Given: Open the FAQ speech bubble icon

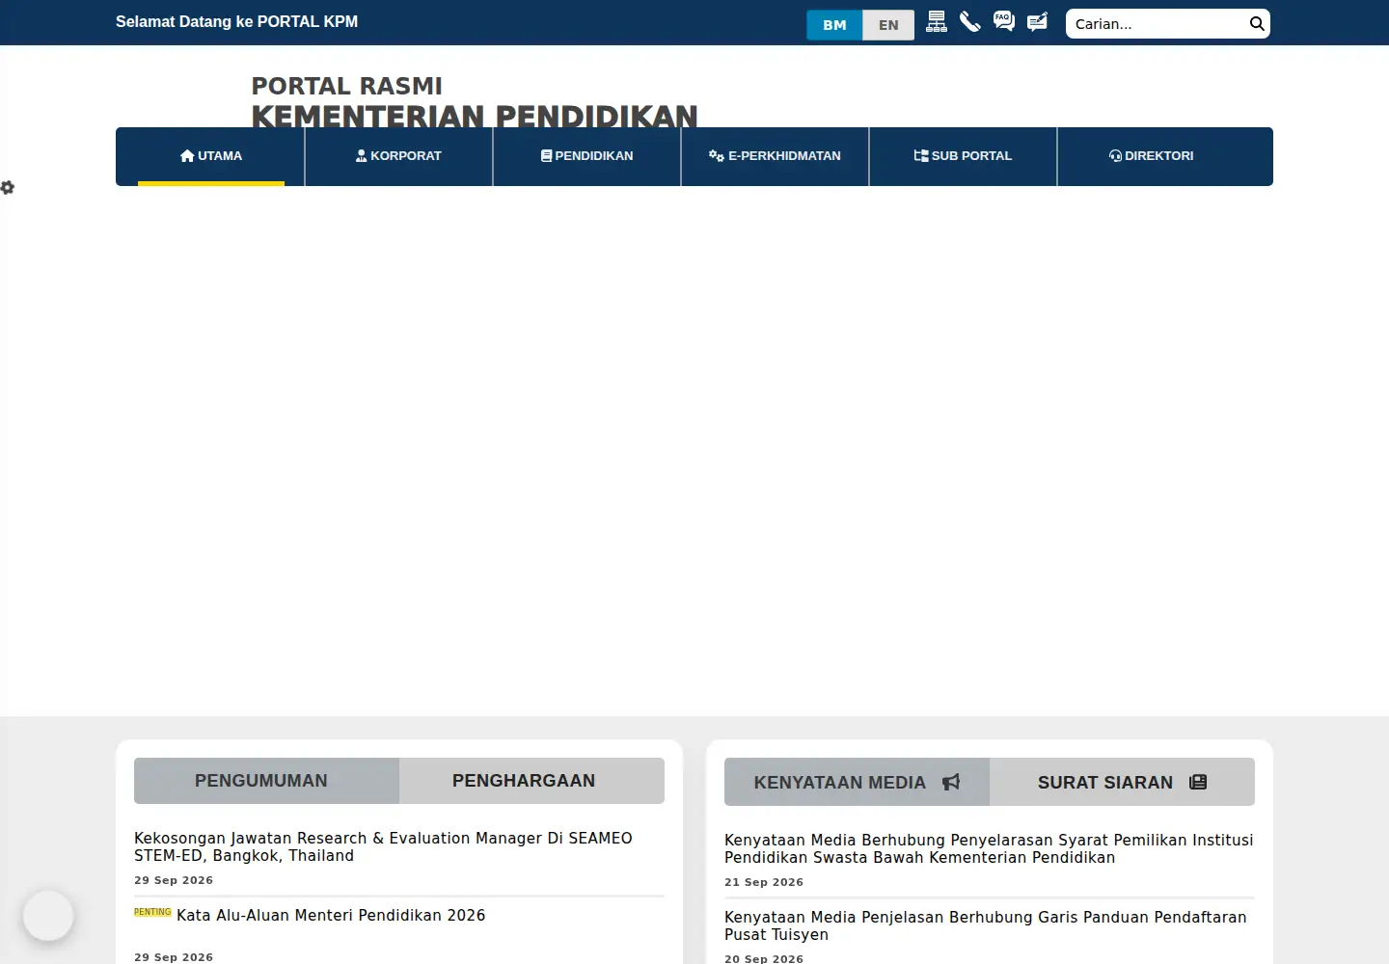Looking at the screenshot, I should pos(1004,22).
